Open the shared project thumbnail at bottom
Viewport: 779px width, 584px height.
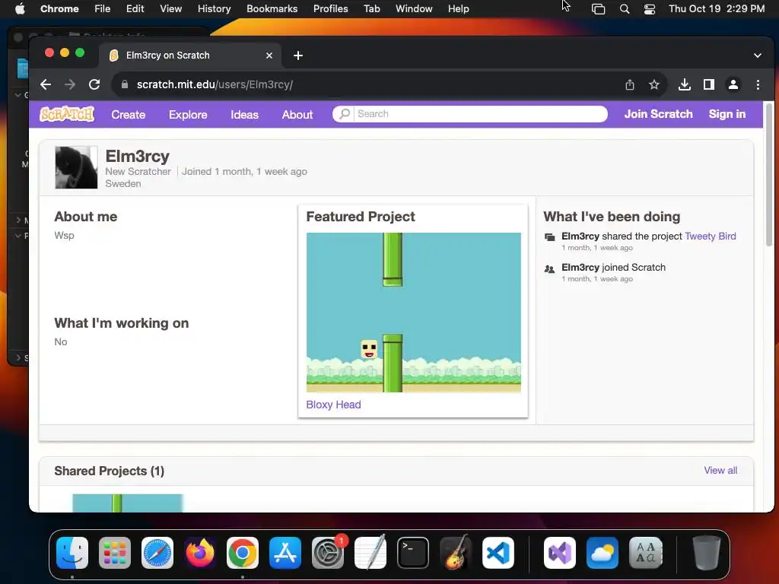[128, 503]
